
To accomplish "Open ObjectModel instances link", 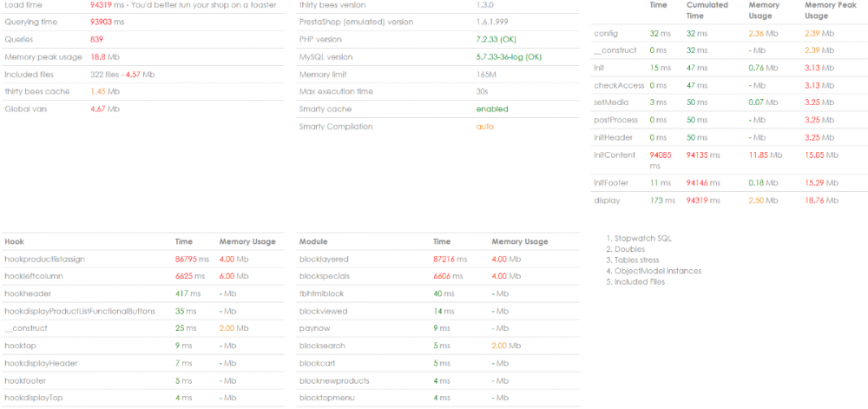I will click(x=658, y=271).
